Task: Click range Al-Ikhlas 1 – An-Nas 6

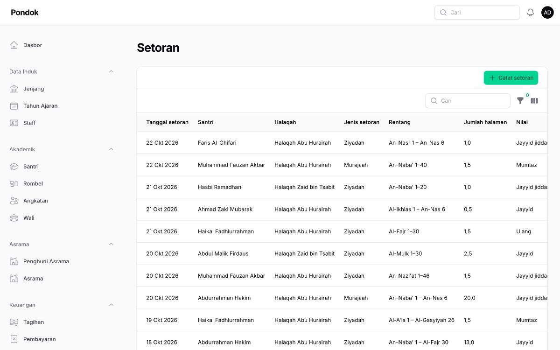Action: [x=417, y=210]
